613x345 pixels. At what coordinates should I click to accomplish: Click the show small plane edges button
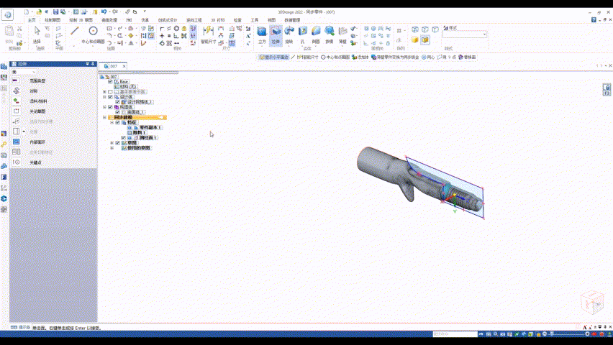pyautogui.click(x=273, y=57)
